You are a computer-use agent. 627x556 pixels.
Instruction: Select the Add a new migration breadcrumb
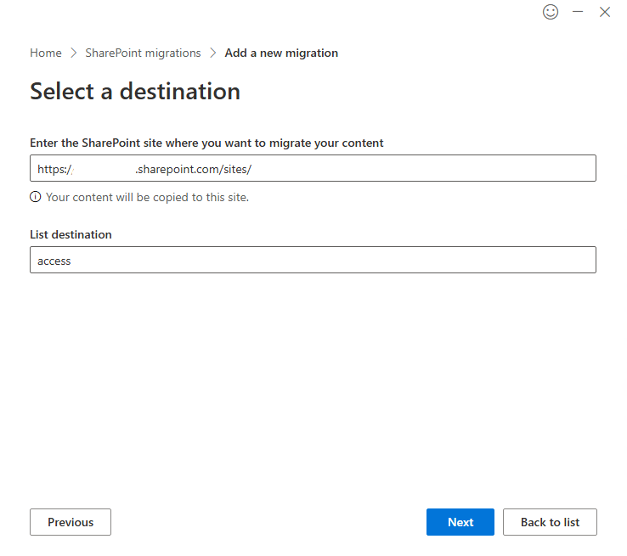281,53
